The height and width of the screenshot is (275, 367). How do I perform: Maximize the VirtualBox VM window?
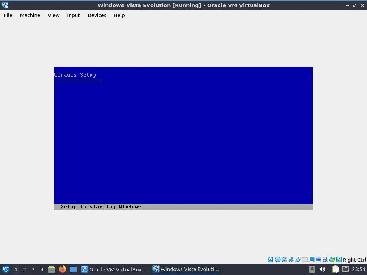pos(355,5)
